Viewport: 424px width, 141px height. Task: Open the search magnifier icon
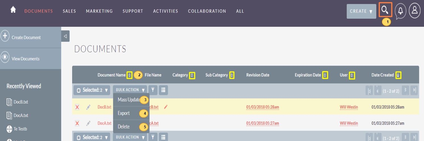pyautogui.click(x=385, y=10)
